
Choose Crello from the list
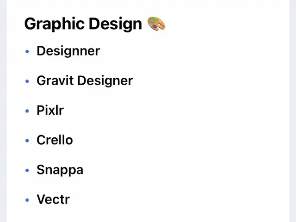tap(55, 140)
